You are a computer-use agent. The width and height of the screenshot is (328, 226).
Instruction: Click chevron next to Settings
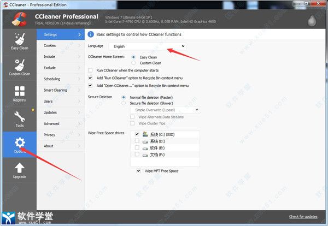point(79,34)
